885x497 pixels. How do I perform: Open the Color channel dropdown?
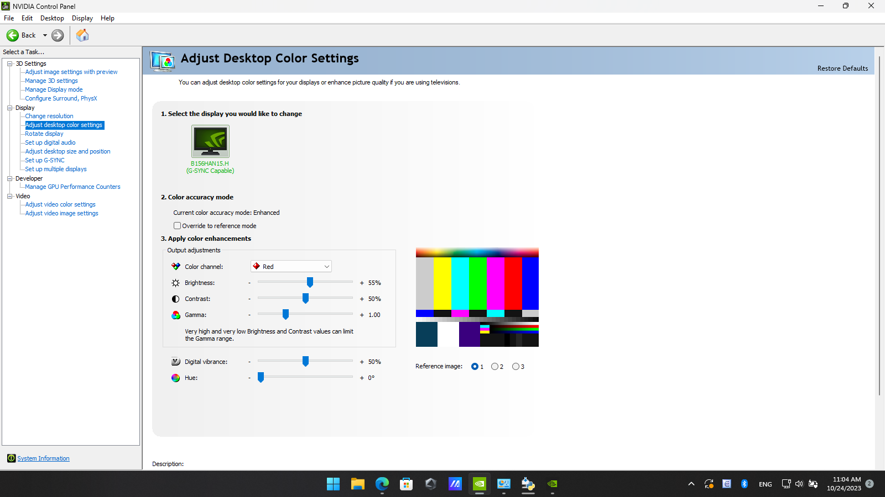coord(291,266)
